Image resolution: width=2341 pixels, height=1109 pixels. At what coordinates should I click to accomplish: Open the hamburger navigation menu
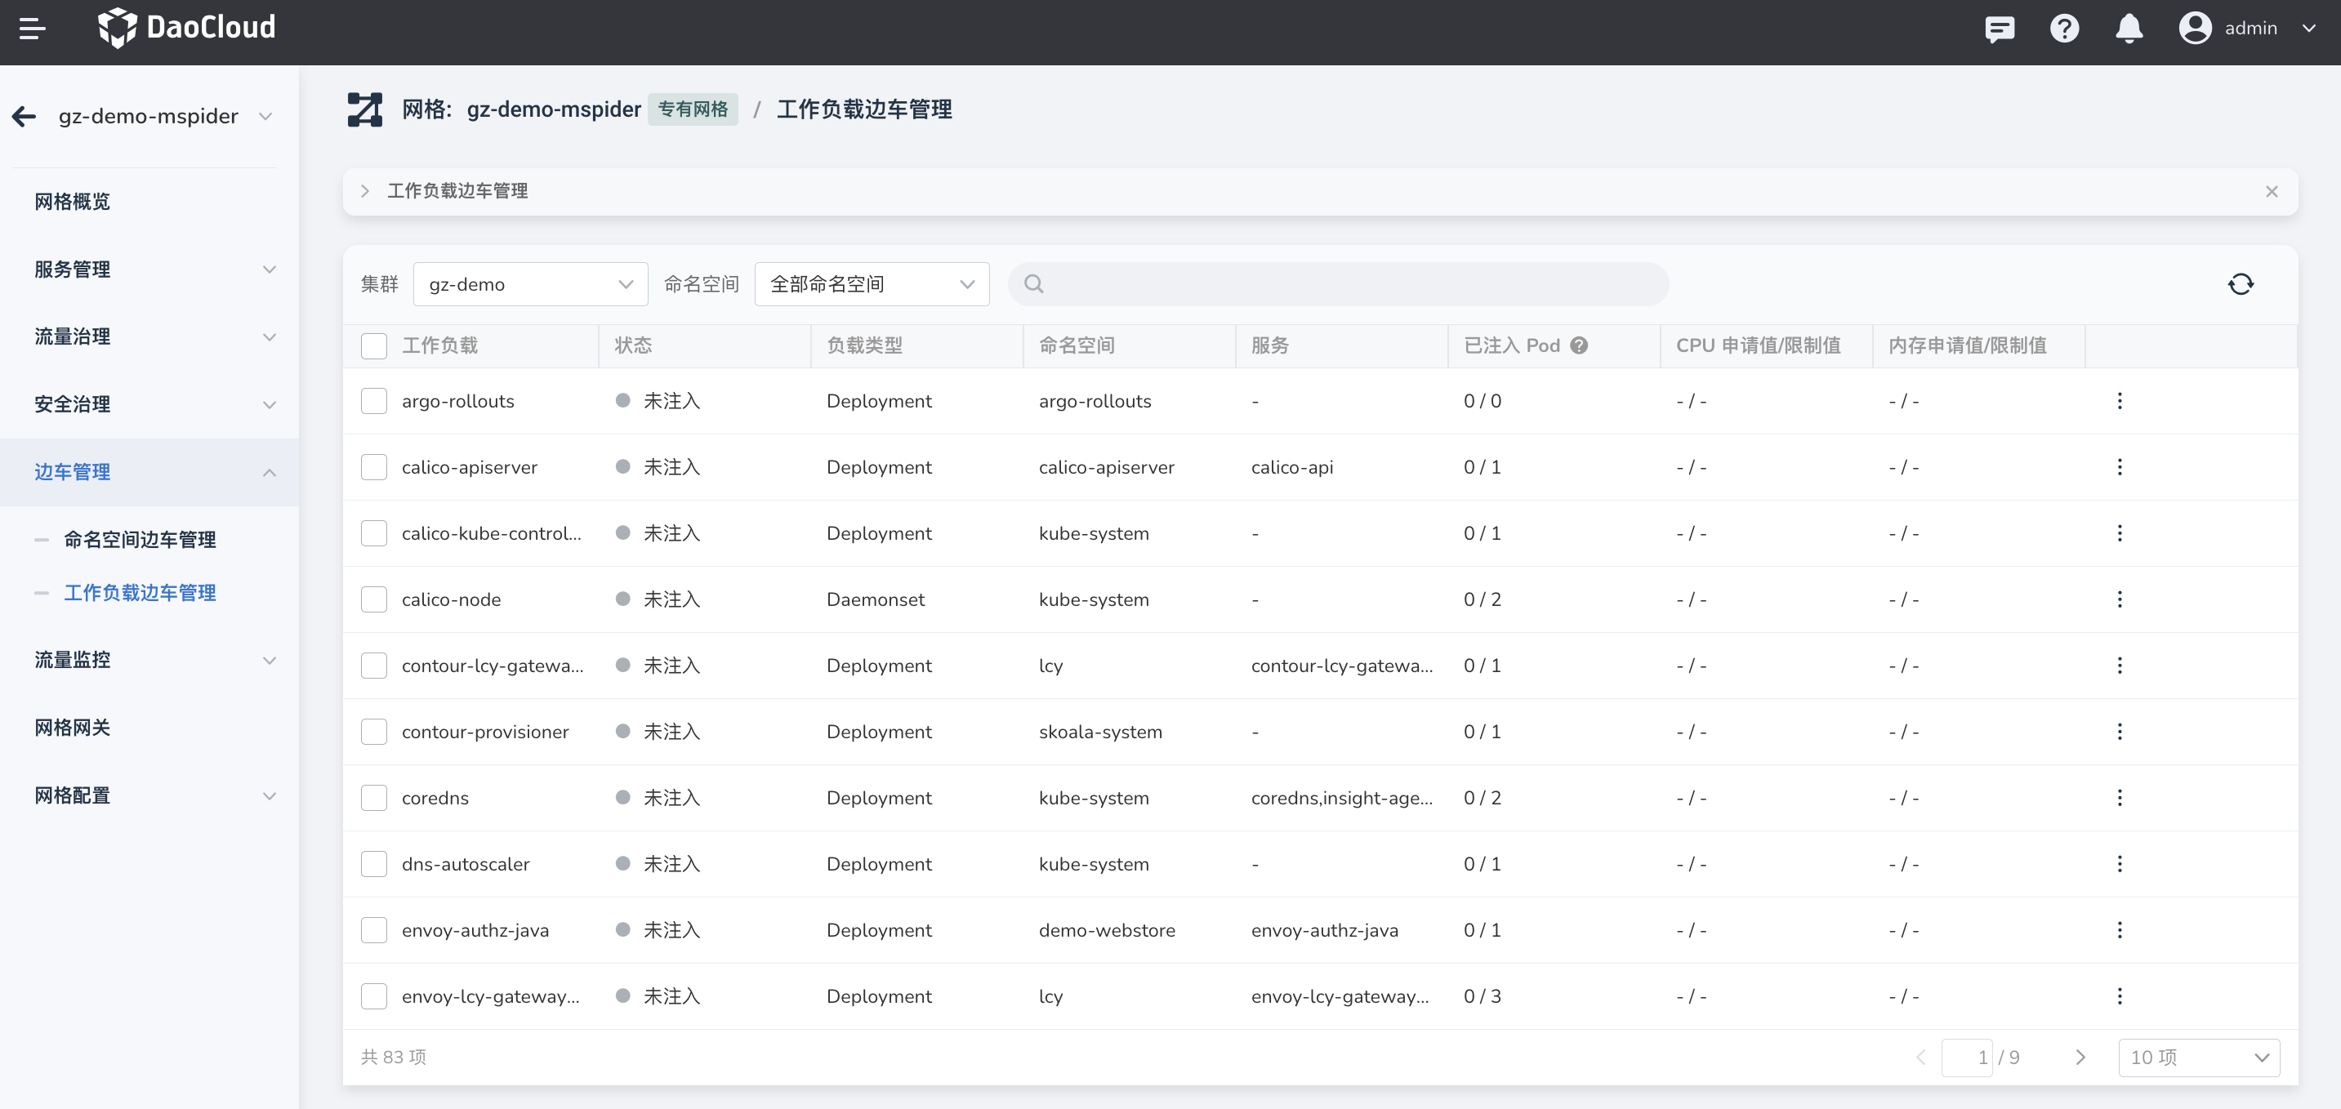tap(32, 28)
